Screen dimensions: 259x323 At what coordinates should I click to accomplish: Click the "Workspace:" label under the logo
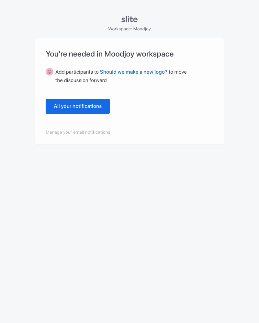point(120,29)
